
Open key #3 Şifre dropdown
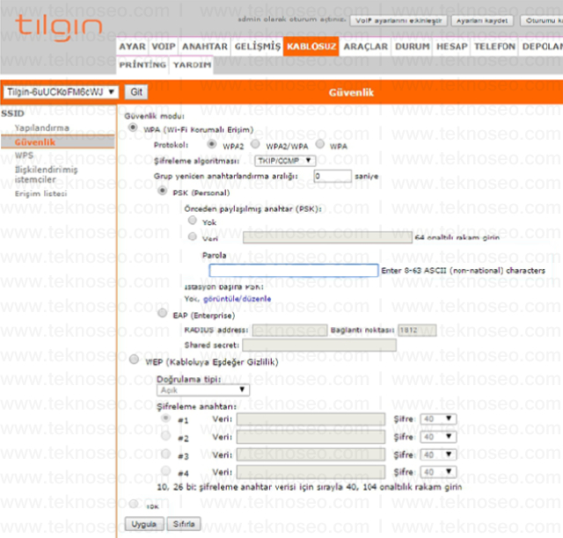(438, 454)
